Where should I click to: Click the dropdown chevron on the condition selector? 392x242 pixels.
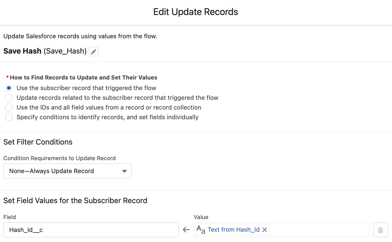click(x=124, y=171)
